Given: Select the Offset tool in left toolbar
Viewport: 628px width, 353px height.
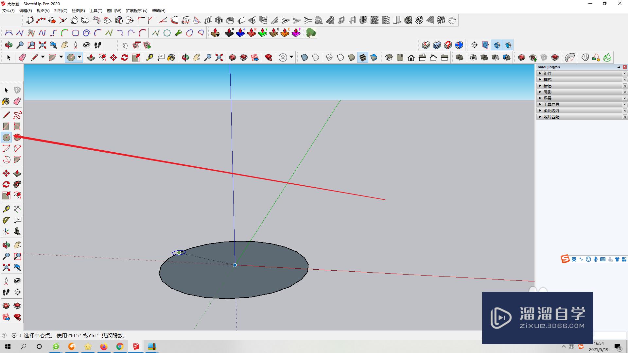Looking at the screenshot, I should click(x=17, y=195).
